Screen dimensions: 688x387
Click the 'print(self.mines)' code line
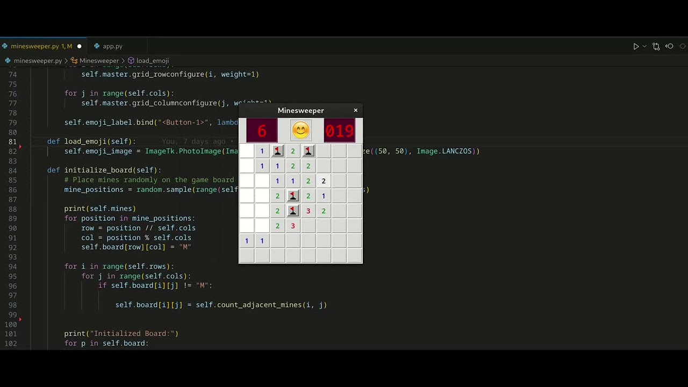pos(100,209)
